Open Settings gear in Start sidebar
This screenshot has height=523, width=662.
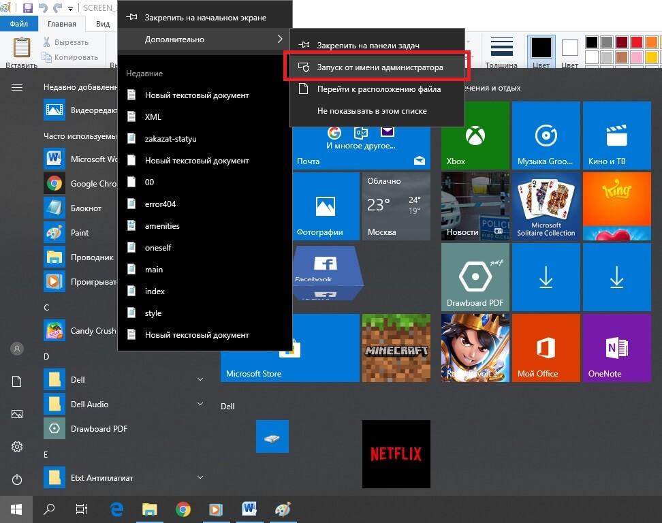point(17,447)
